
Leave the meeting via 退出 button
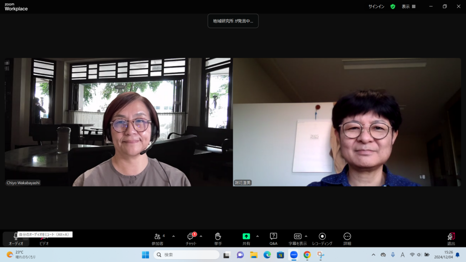click(x=451, y=238)
